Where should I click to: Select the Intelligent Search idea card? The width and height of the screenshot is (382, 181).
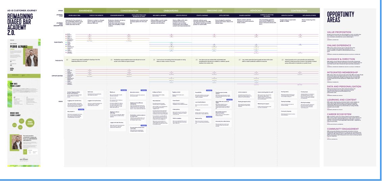(x=160, y=94)
